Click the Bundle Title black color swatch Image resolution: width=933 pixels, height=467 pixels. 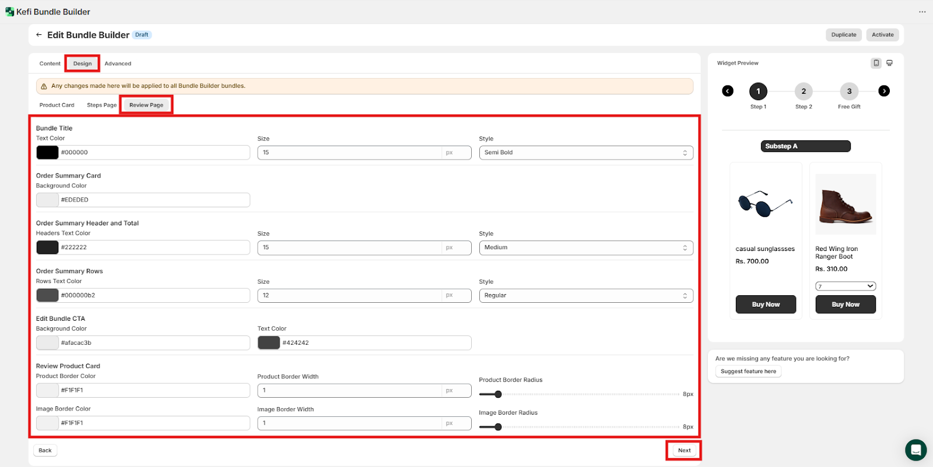tap(47, 153)
